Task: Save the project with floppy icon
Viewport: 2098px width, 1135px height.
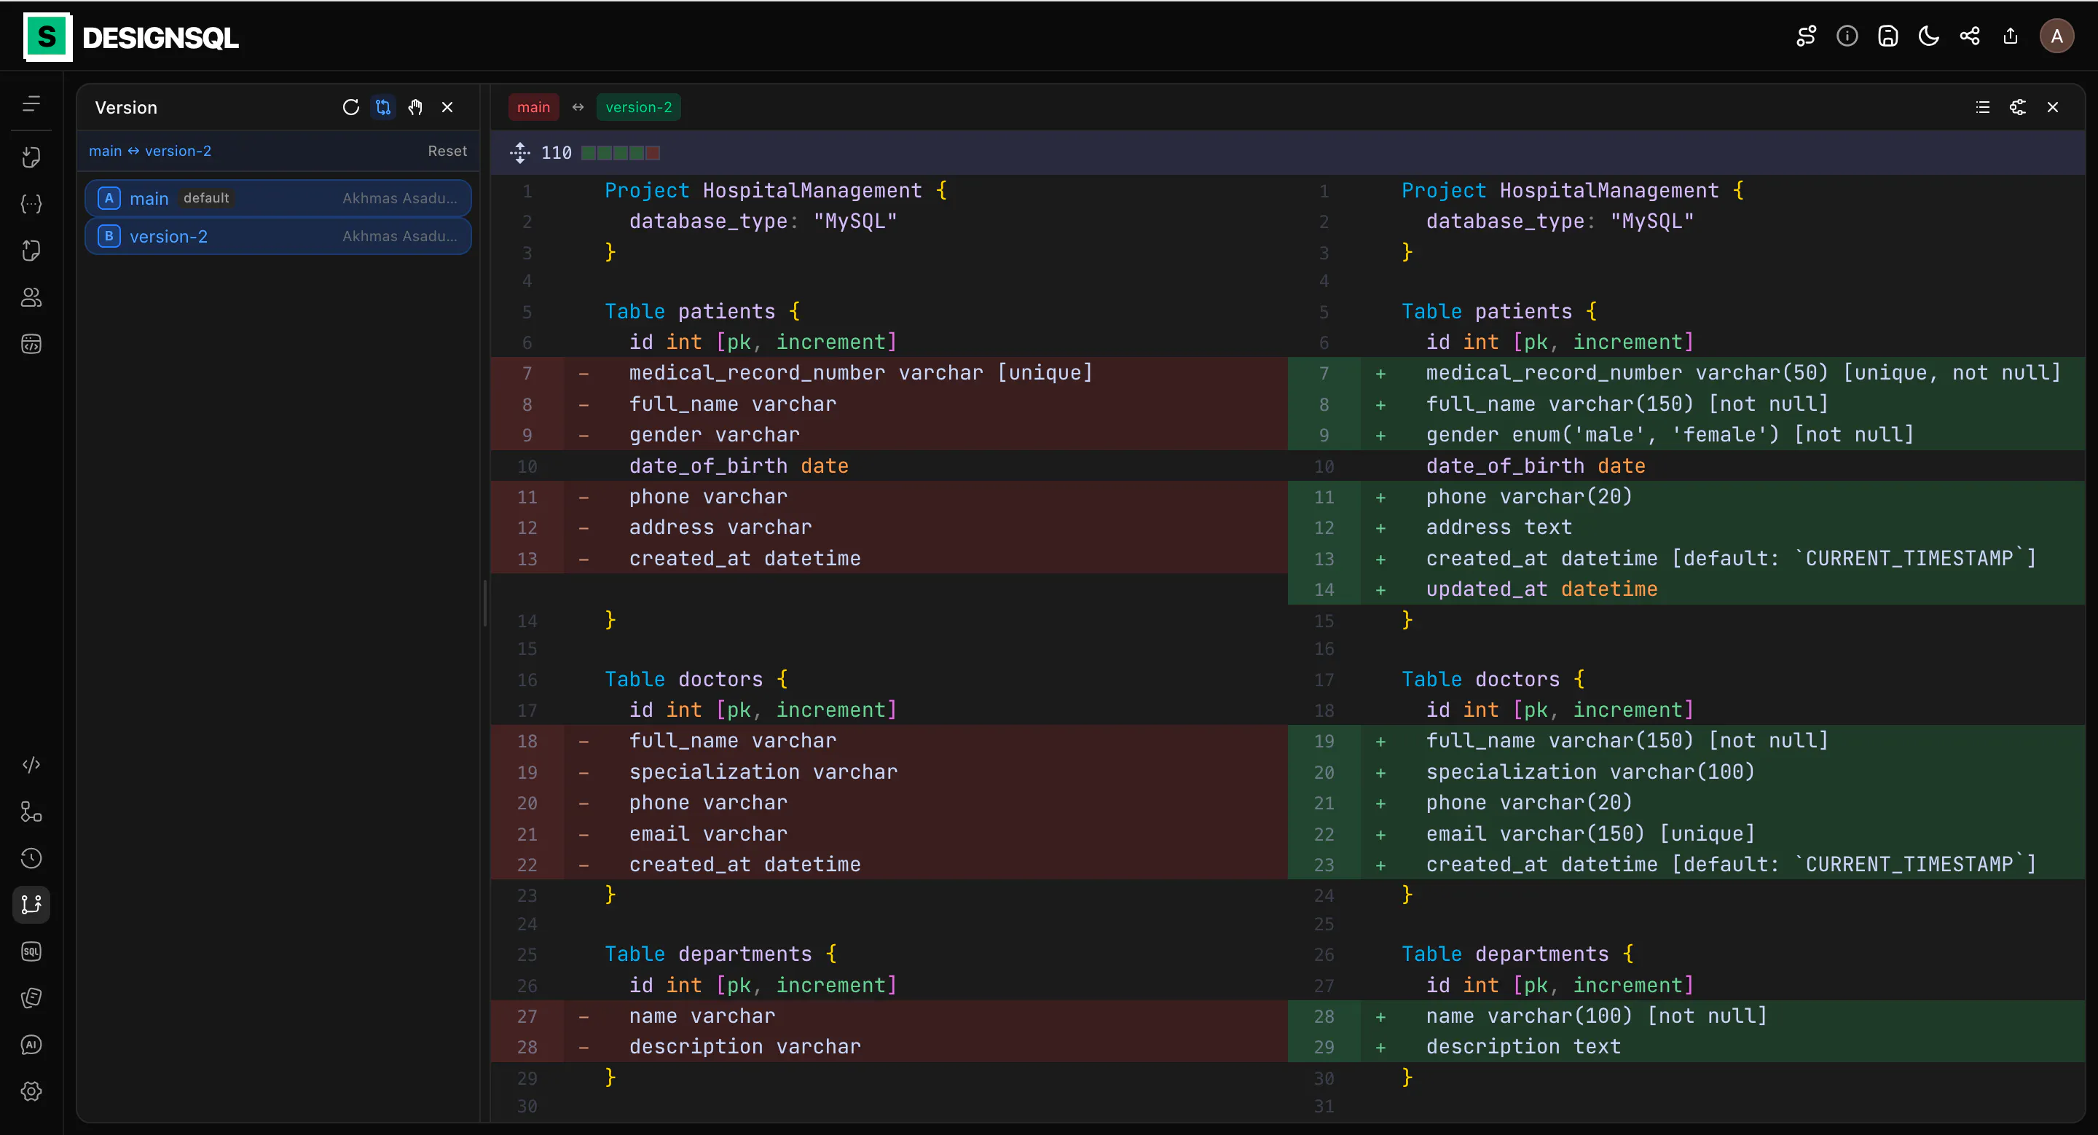Action: click(1888, 36)
